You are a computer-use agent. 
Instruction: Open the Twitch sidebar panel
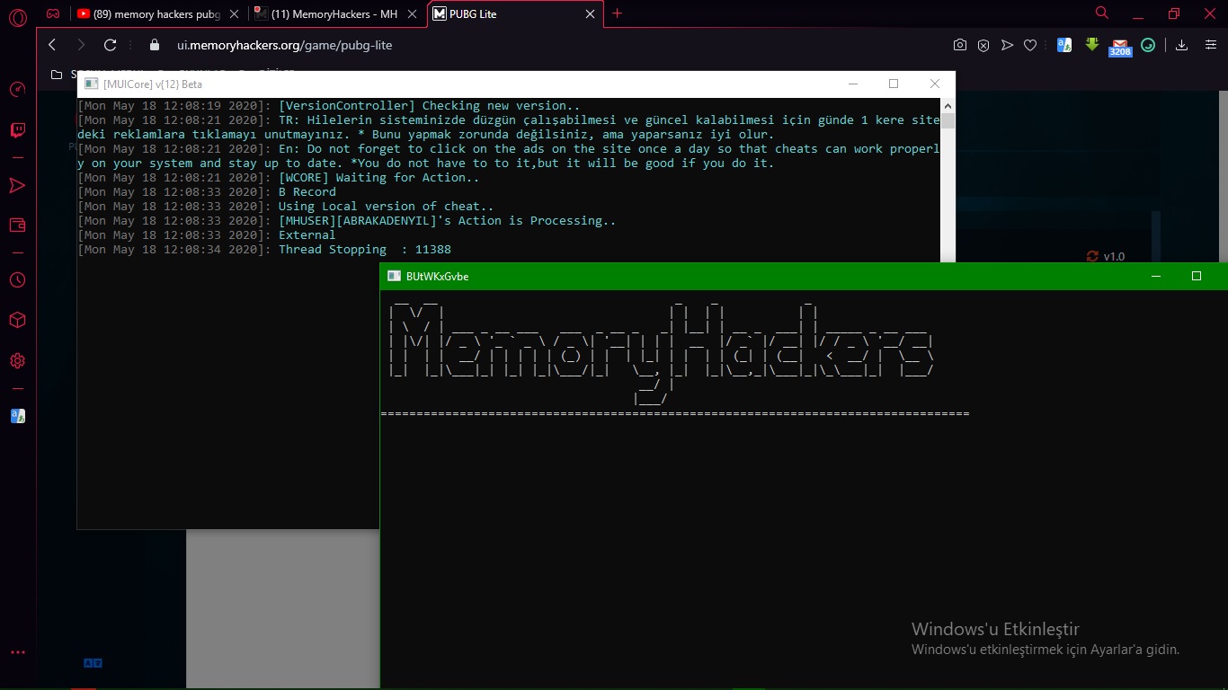click(17, 131)
